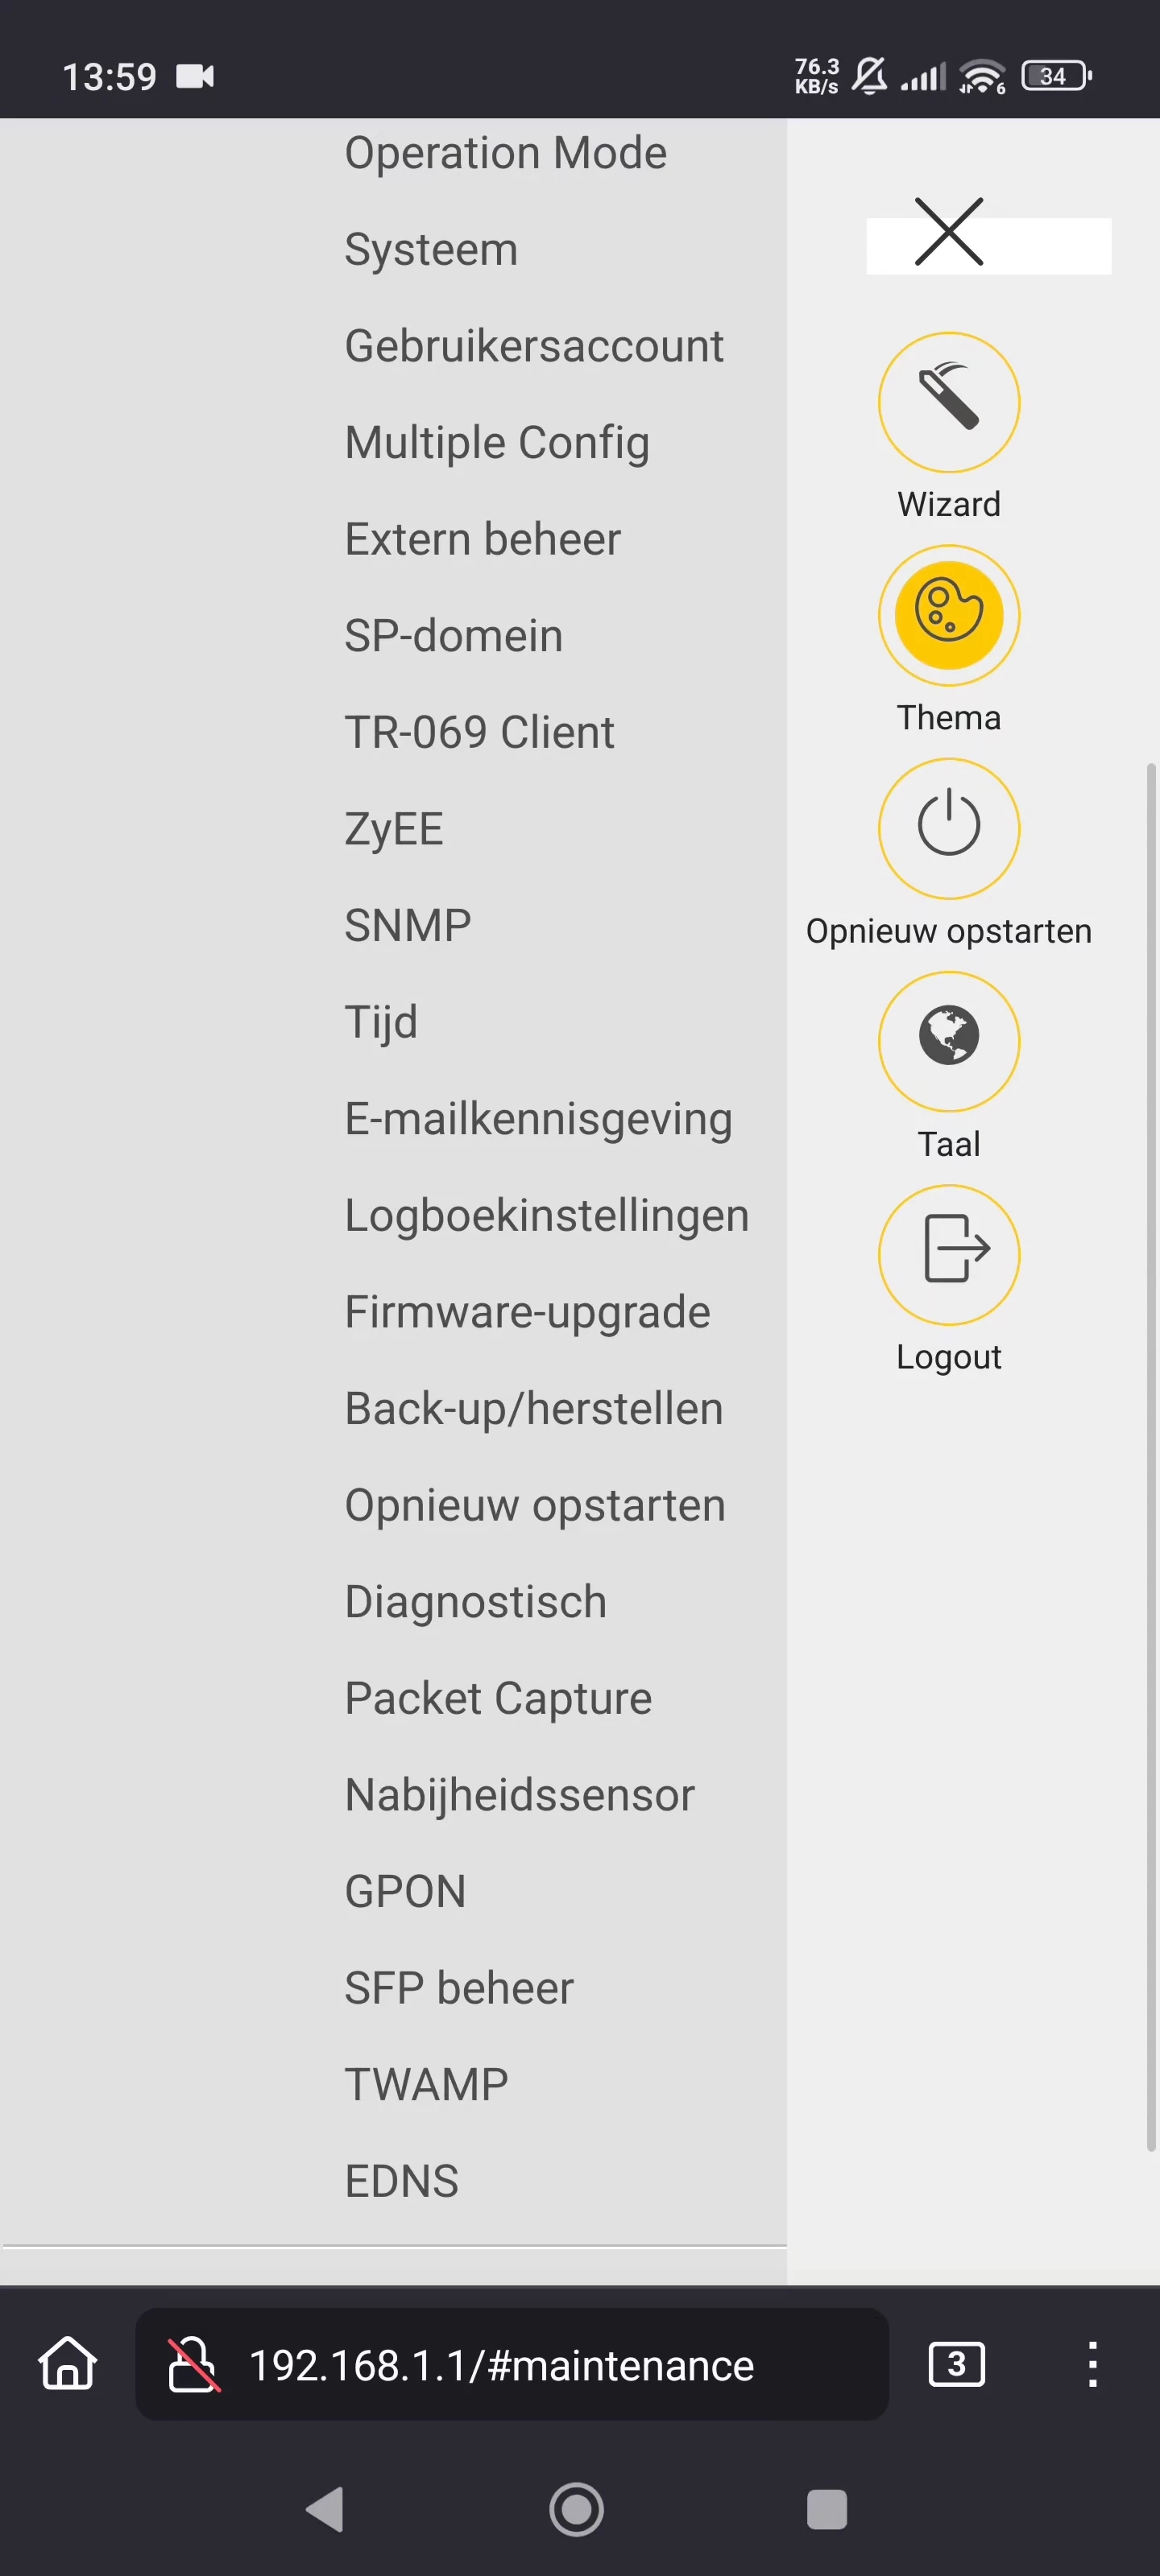Go to TR-069 Client page
The width and height of the screenshot is (1160, 2576).
point(479,732)
